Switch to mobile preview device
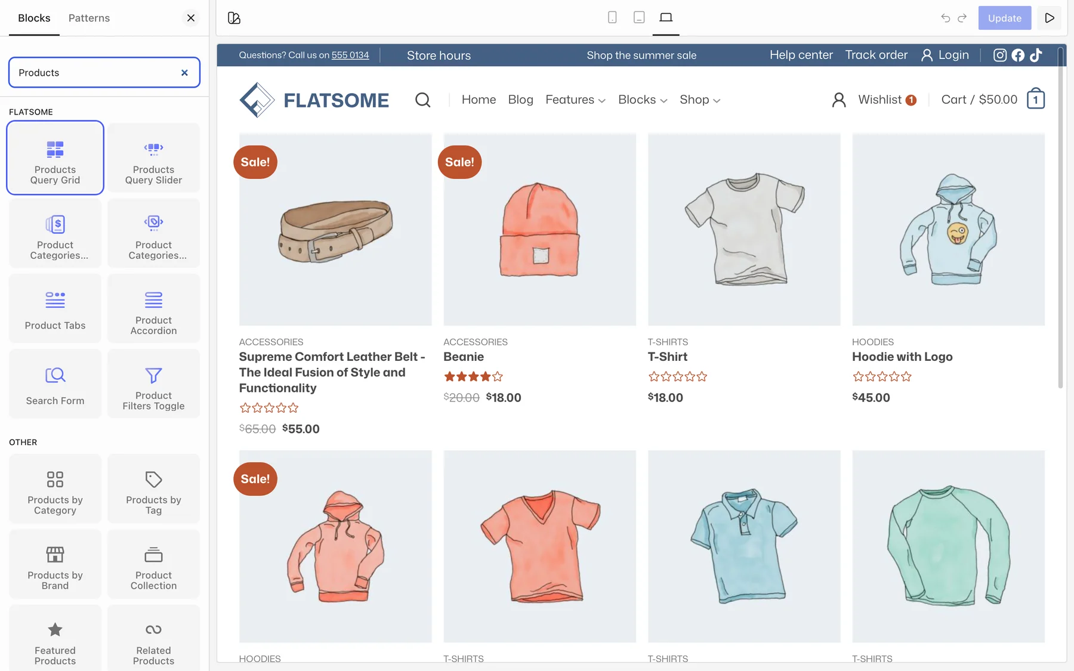The image size is (1074, 671). 612,18
